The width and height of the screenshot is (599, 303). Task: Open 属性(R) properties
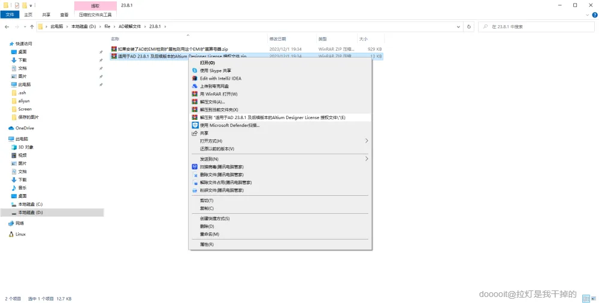280,244
